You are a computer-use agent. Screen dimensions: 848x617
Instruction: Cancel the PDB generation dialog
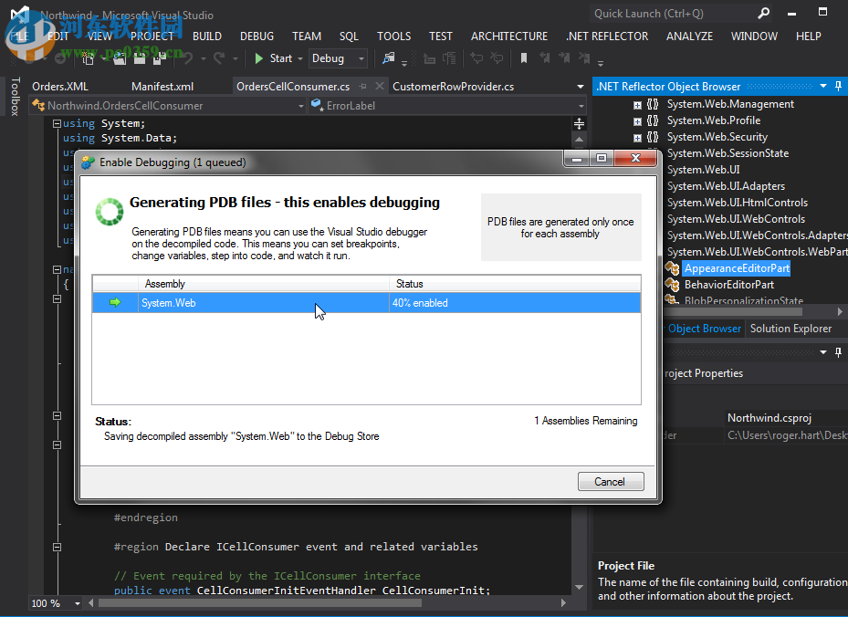click(x=610, y=481)
